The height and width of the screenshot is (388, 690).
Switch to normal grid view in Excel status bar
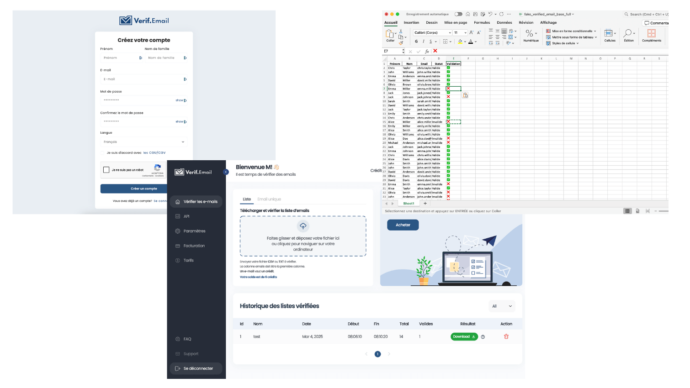[x=627, y=211]
